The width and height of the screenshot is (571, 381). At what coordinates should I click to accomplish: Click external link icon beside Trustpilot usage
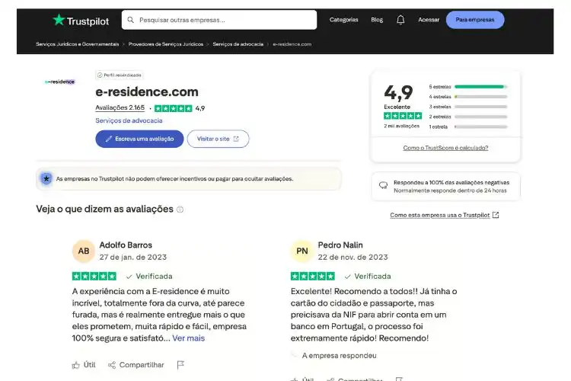tap(496, 215)
